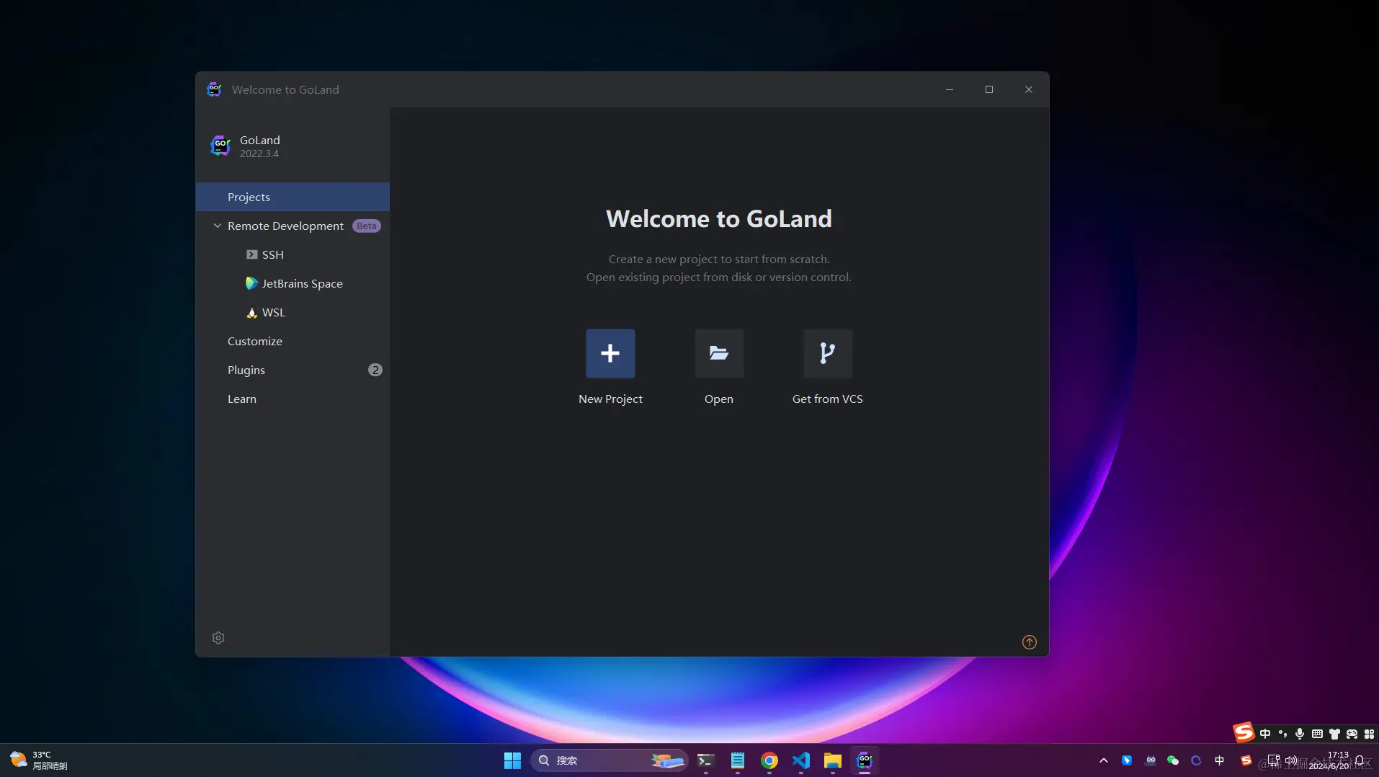Click the WSL penguin icon
The height and width of the screenshot is (777, 1379).
pyautogui.click(x=251, y=312)
